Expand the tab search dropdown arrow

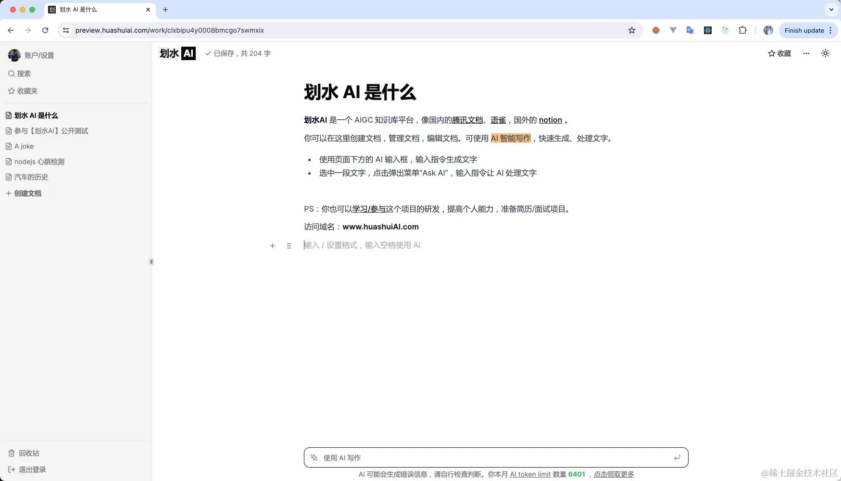click(x=831, y=10)
